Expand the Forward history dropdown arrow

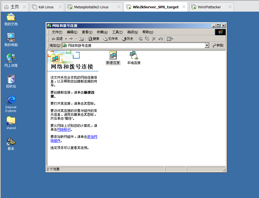coord(76,39)
